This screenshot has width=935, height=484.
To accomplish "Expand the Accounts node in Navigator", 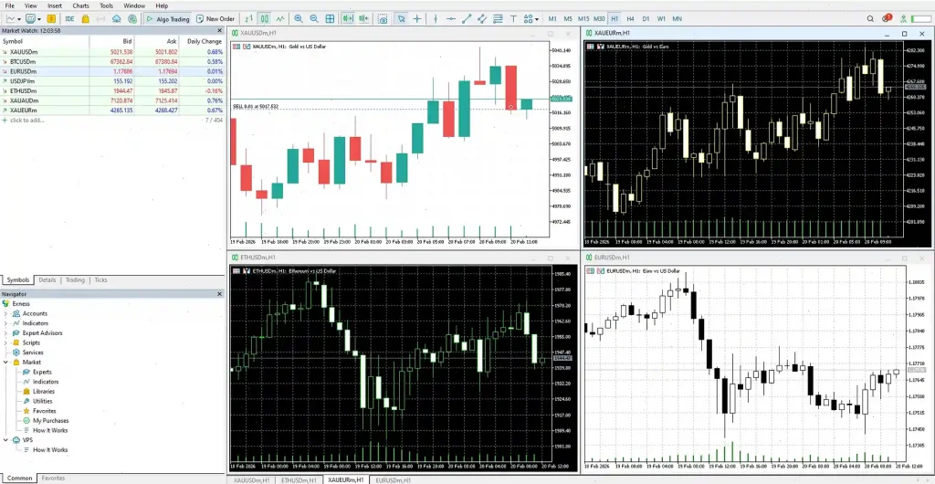I will [5, 313].
